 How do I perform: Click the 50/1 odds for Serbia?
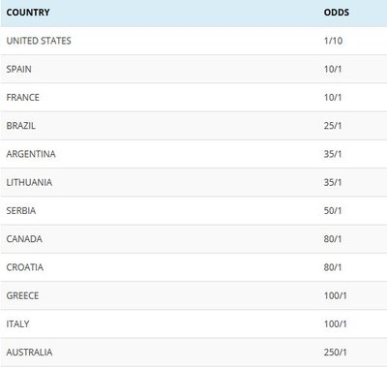coord(333,211)
